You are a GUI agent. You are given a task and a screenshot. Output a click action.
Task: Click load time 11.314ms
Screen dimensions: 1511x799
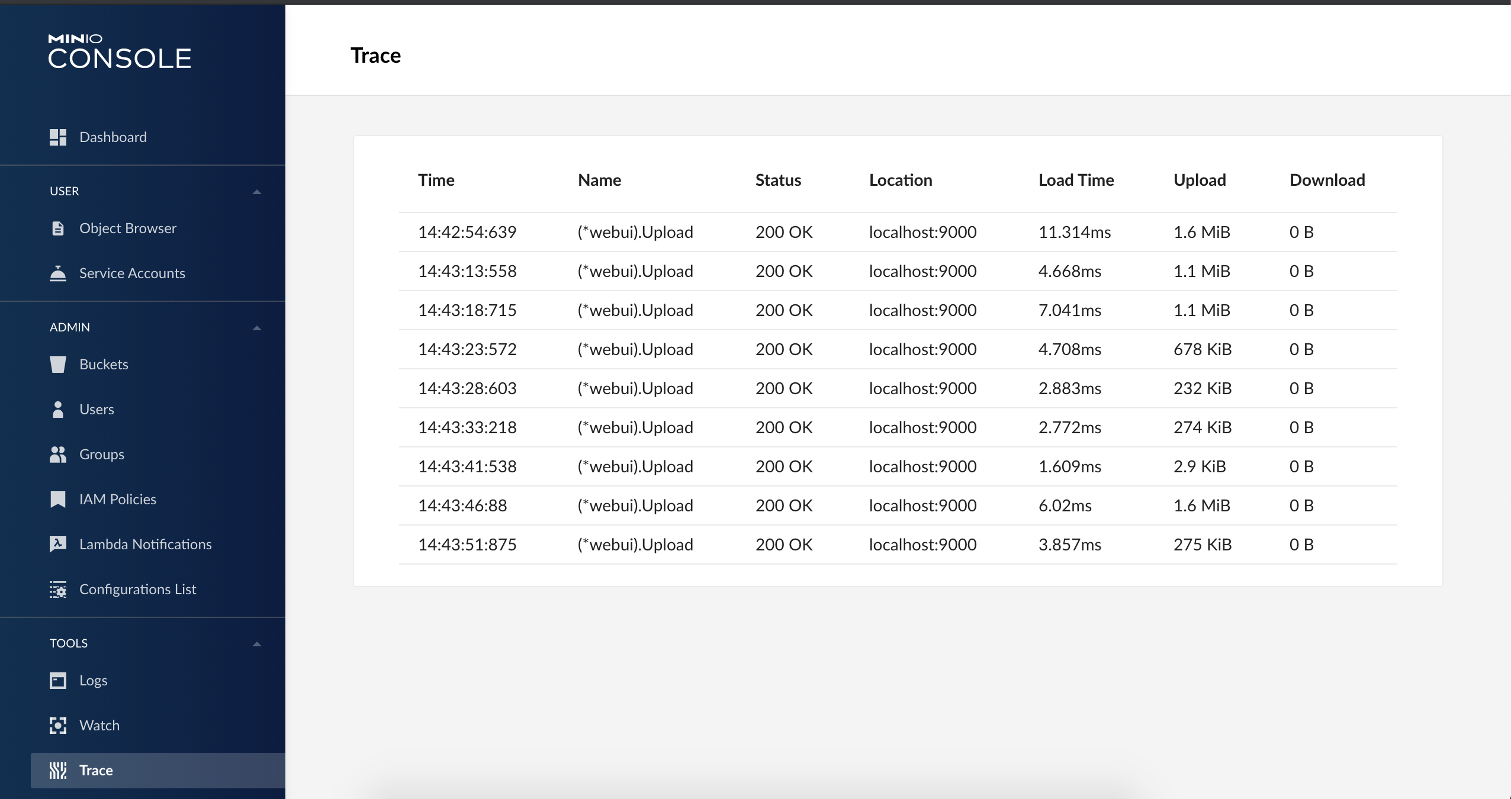point(1075,232)
